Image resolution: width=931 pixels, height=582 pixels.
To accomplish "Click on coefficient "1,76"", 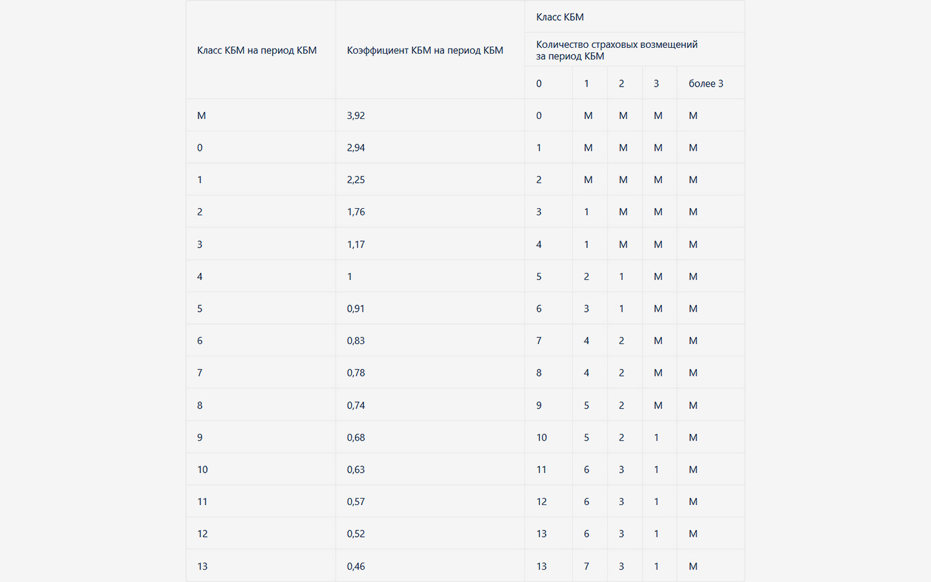I will 356,212.
